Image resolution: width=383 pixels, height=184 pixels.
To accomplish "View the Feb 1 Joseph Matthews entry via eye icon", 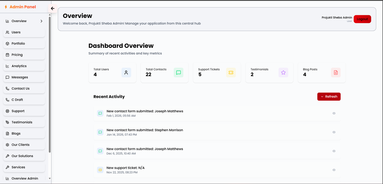I will point(334,113).
